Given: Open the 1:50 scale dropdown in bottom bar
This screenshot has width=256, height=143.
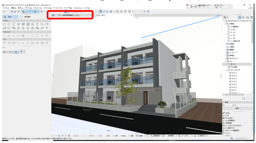Looking at the screenshot, I should pyautogui.click(x=113, y=136).
